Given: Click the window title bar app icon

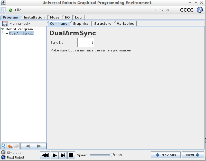Looking at the screenshot, I should tap(4, 3).
